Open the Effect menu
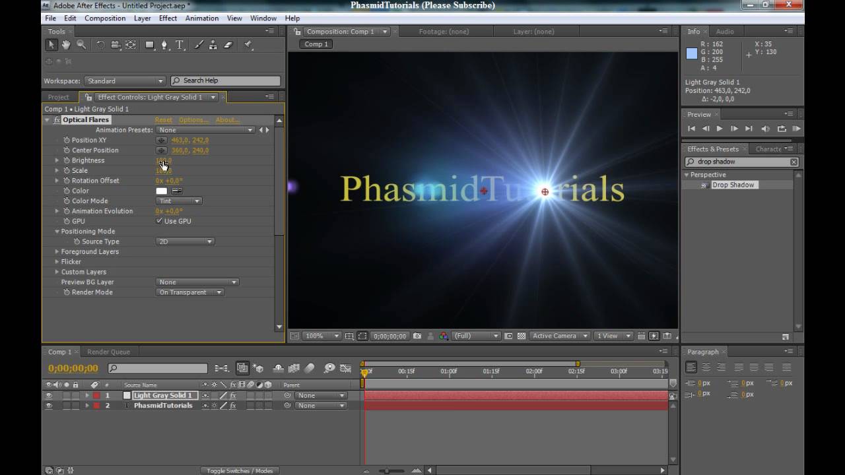The height and width of the screenshot is (475, 845). pyautogui.click(x=168, y=18)
